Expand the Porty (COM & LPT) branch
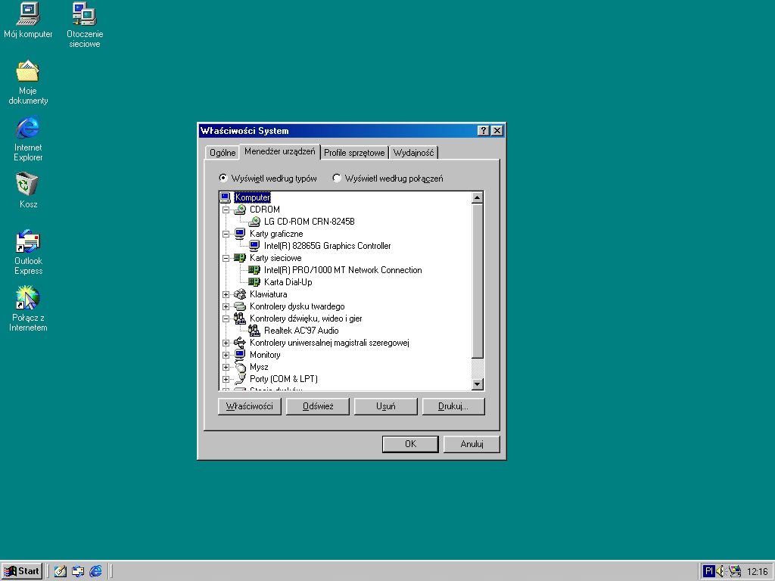This screenshot has width=775, height=581. point(226,380)
